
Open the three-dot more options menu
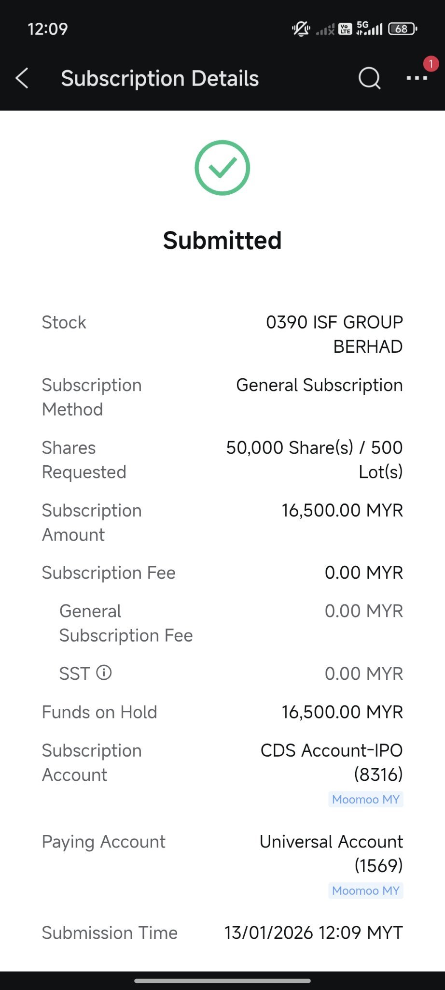[x=417, y=78]
